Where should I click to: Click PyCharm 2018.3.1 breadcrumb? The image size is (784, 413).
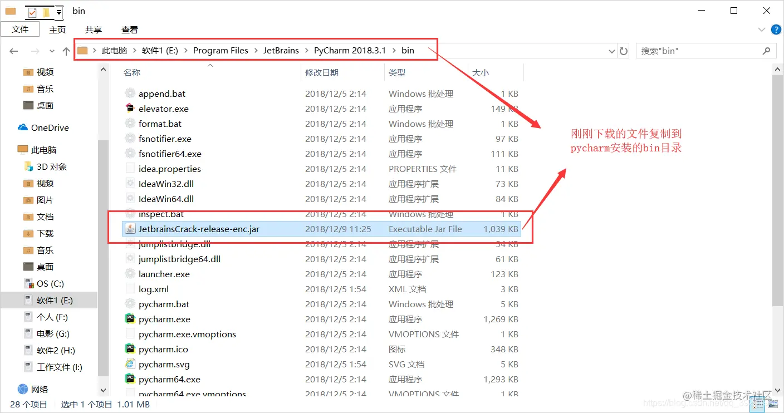tap(350, 50)
